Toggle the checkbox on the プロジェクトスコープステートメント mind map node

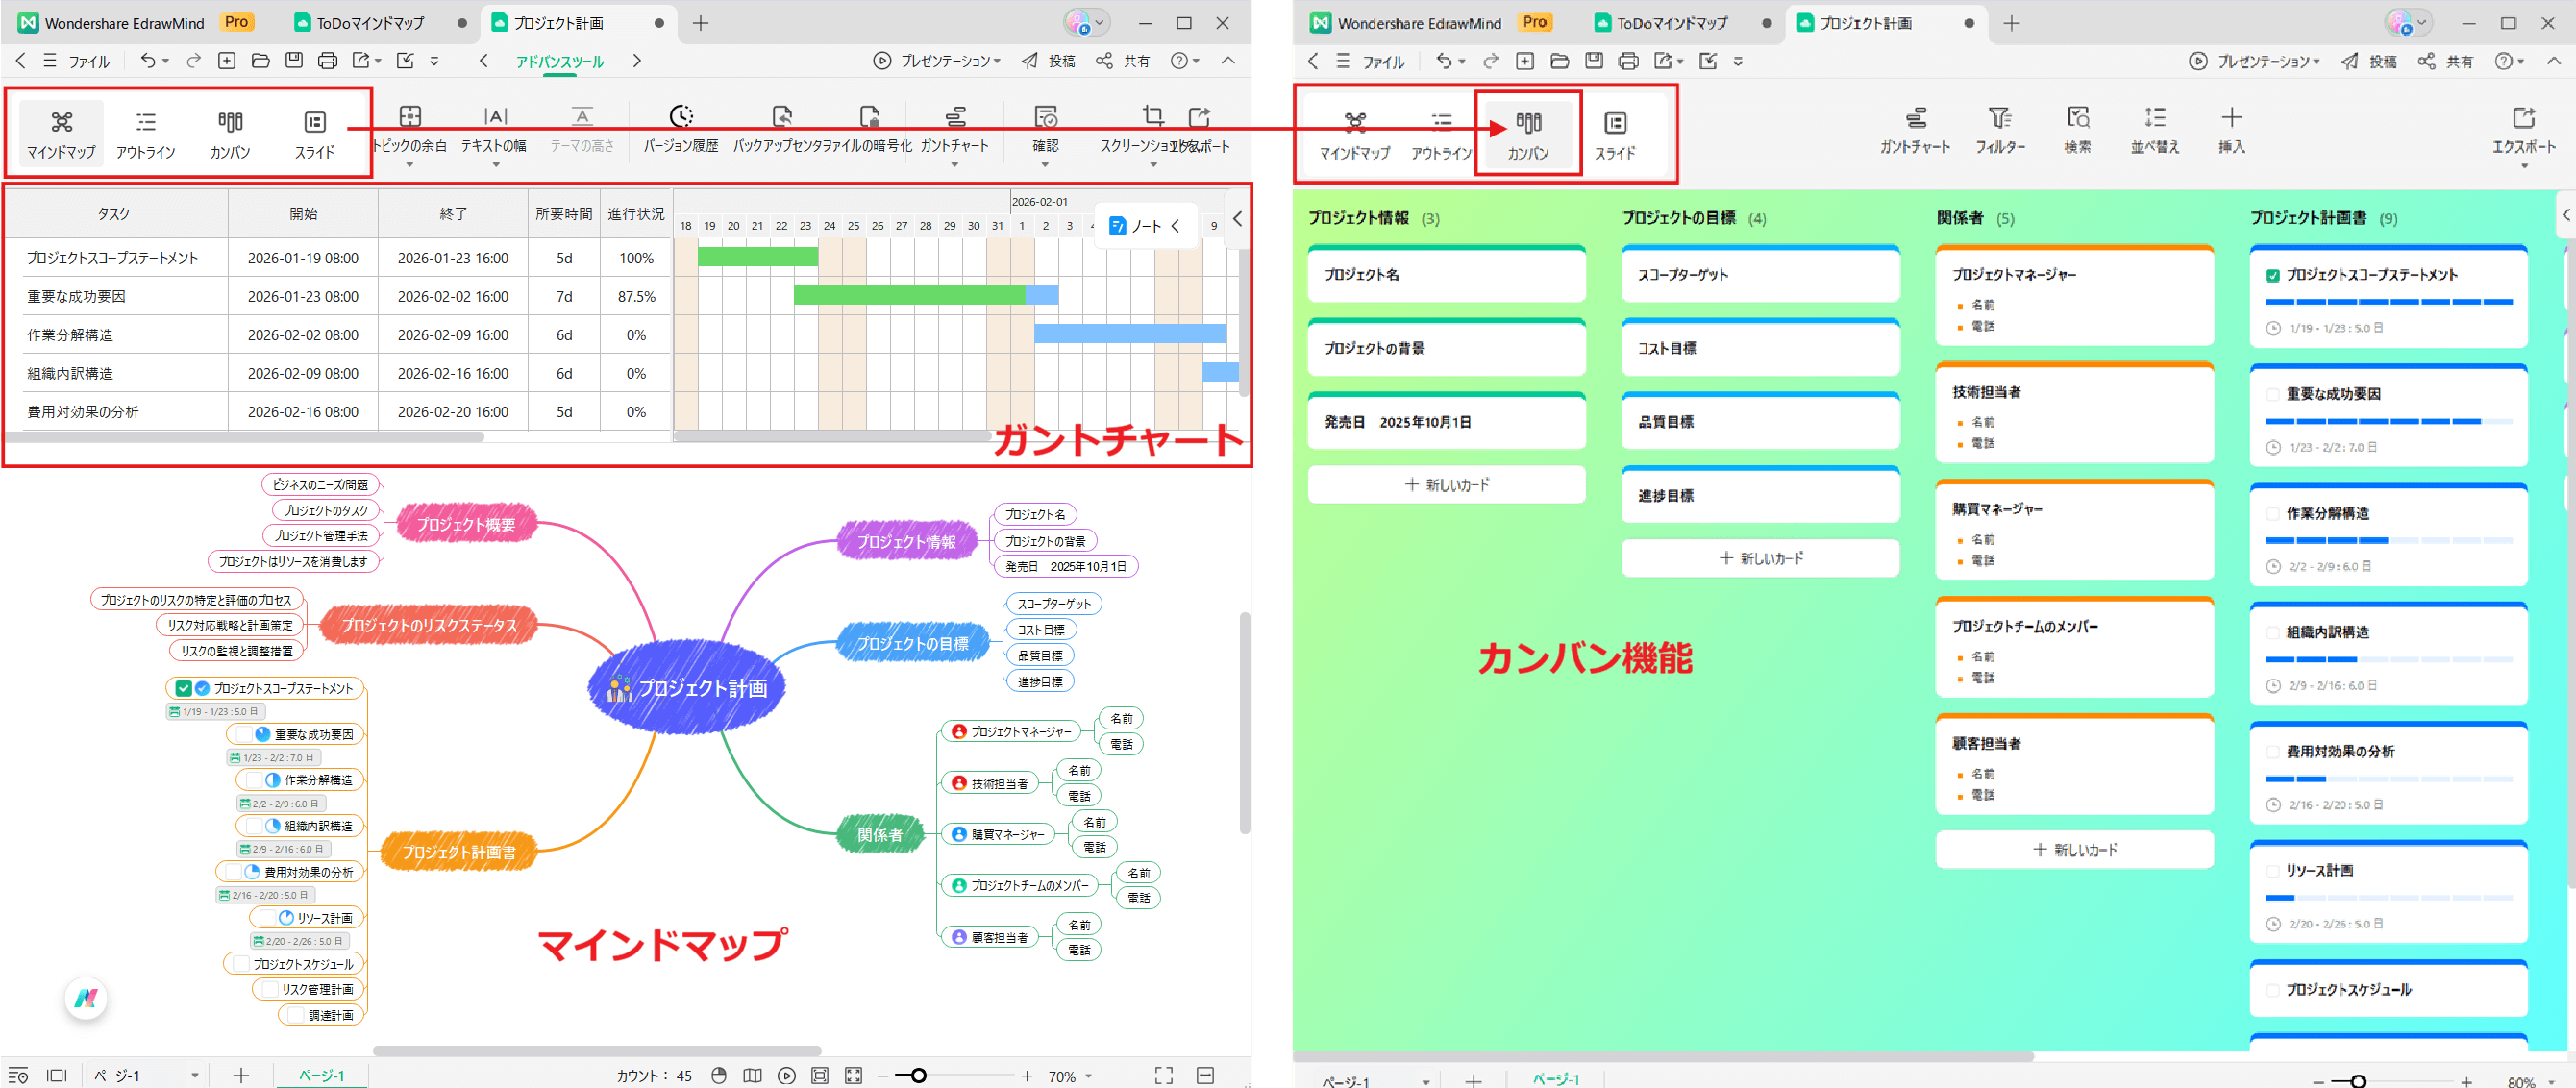point(183,688)
